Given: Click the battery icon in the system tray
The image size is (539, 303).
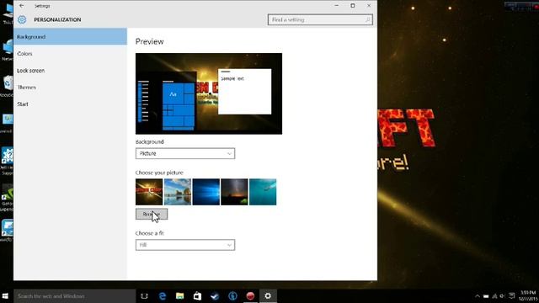Looking at the screenshot, I should coord(486,296).
